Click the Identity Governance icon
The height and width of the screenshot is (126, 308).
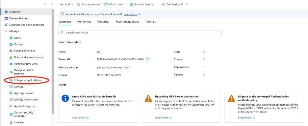(11, 99)
